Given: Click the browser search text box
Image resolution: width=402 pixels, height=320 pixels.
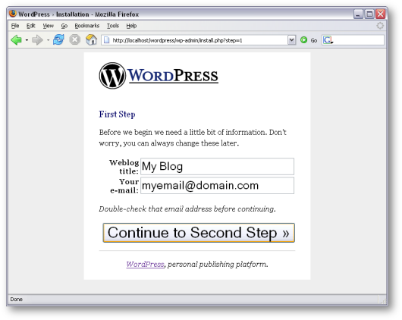Looking at the screenshot, I should point(359,40).
